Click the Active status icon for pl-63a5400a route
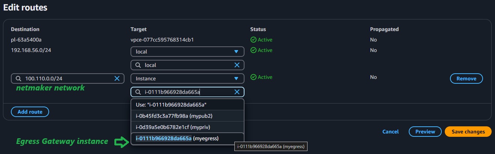This screenshot has width=495, height=154. tap(253, 40)
